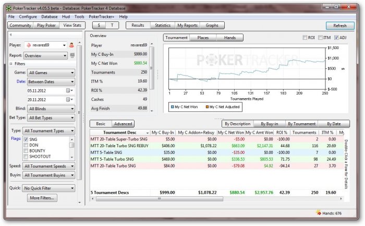The height and width of the screenshot is (226, 365).
Task: Group results By Tournament
Action: point(302,124)
